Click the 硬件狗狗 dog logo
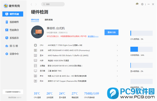The height and width of the screenshot is (101, 157). [x=5, y=6]
